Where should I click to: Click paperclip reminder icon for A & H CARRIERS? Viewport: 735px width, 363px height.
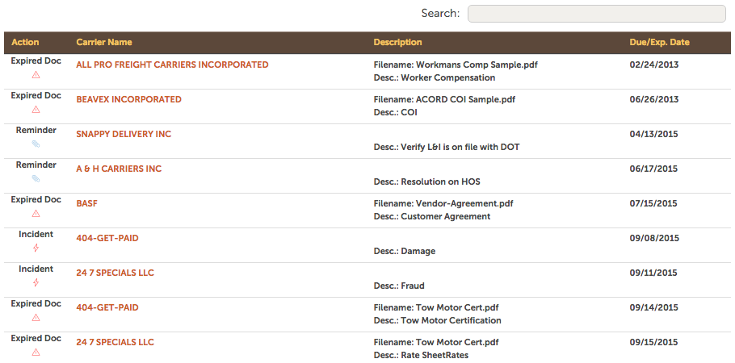point(36,179)
